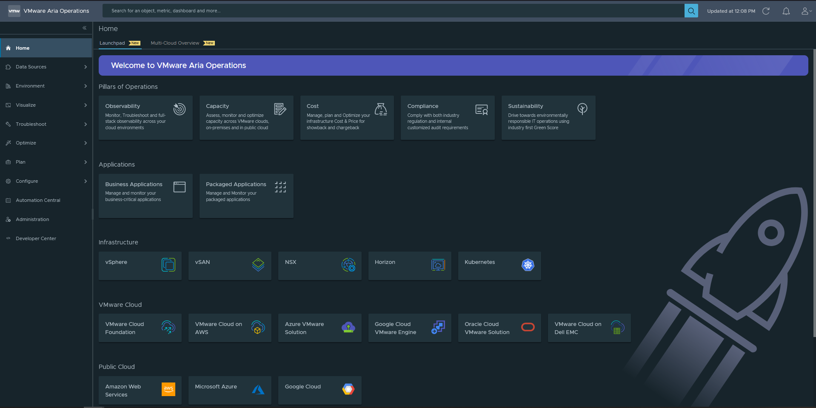
Task: Click the Cost scale icon
Action: (381, 109)
